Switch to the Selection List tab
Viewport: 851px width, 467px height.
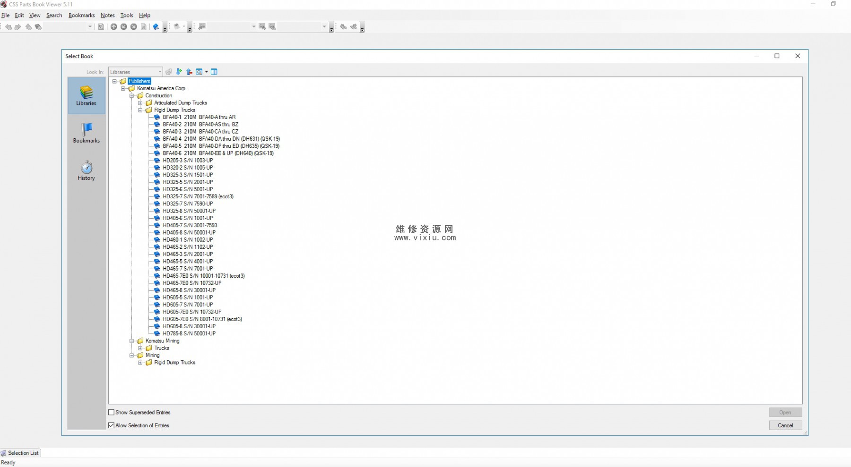point(21,453)
